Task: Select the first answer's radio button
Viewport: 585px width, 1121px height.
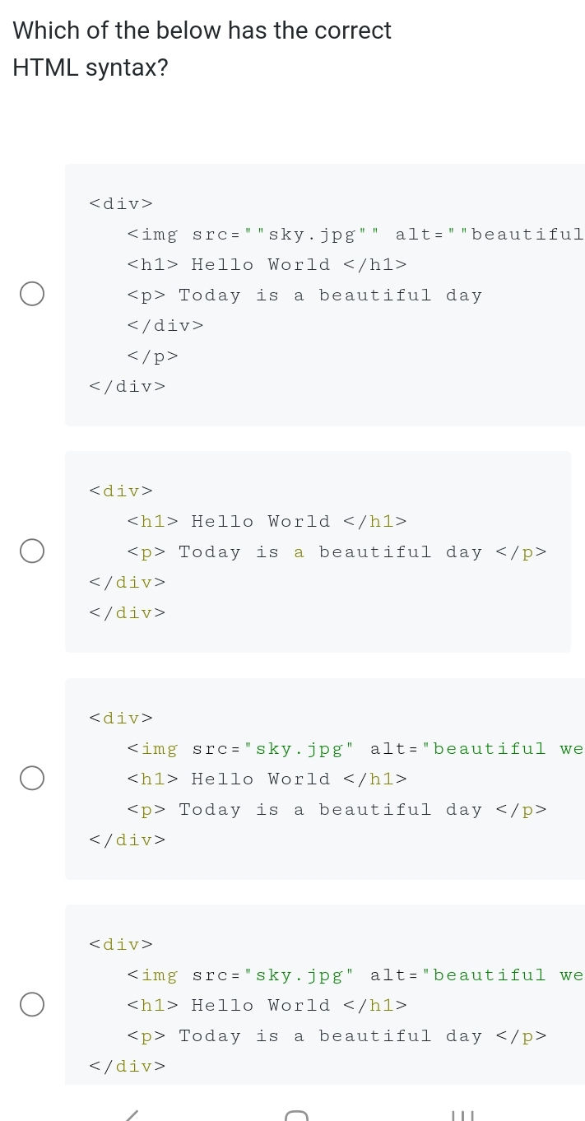Action: pyautogui.click(x=32, y=293)
